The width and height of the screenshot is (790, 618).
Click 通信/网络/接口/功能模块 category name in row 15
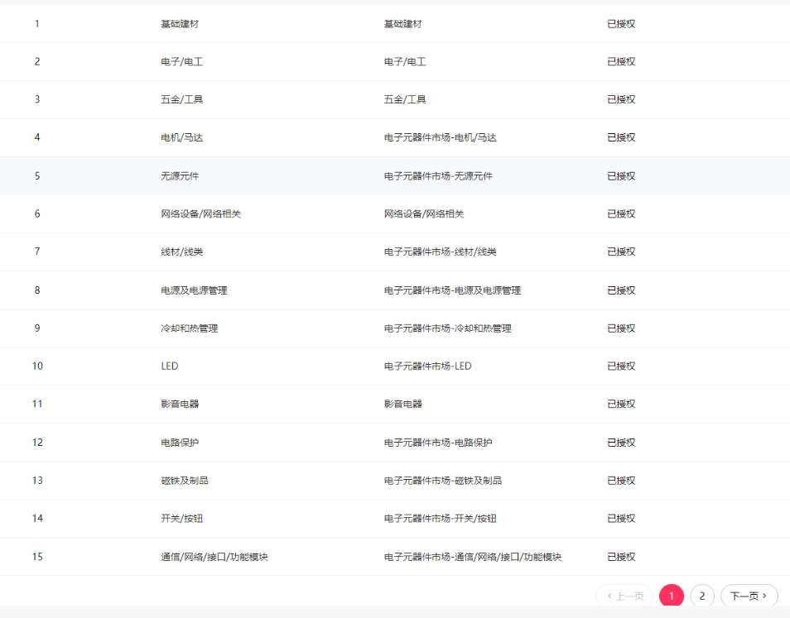pos(214,557)
